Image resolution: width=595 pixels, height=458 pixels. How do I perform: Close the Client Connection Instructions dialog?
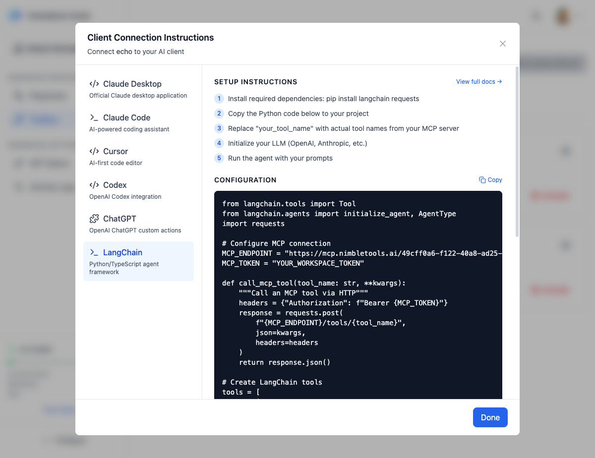pos(503,44)
